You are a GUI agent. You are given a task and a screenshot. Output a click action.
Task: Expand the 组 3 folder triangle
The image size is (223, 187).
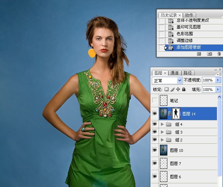[x=162, y=132]
